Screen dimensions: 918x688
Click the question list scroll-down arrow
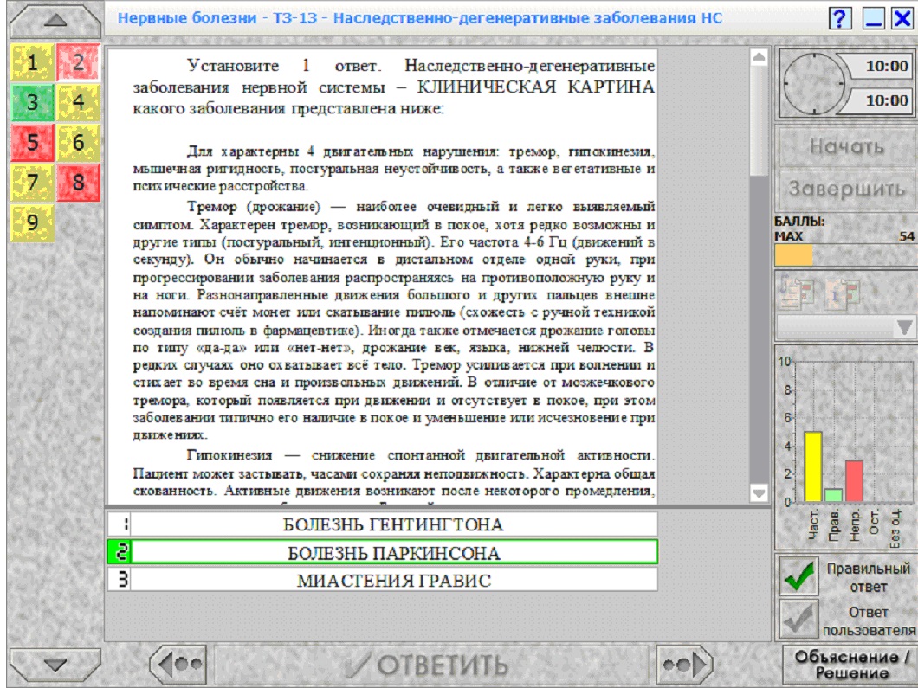(55, 665)
